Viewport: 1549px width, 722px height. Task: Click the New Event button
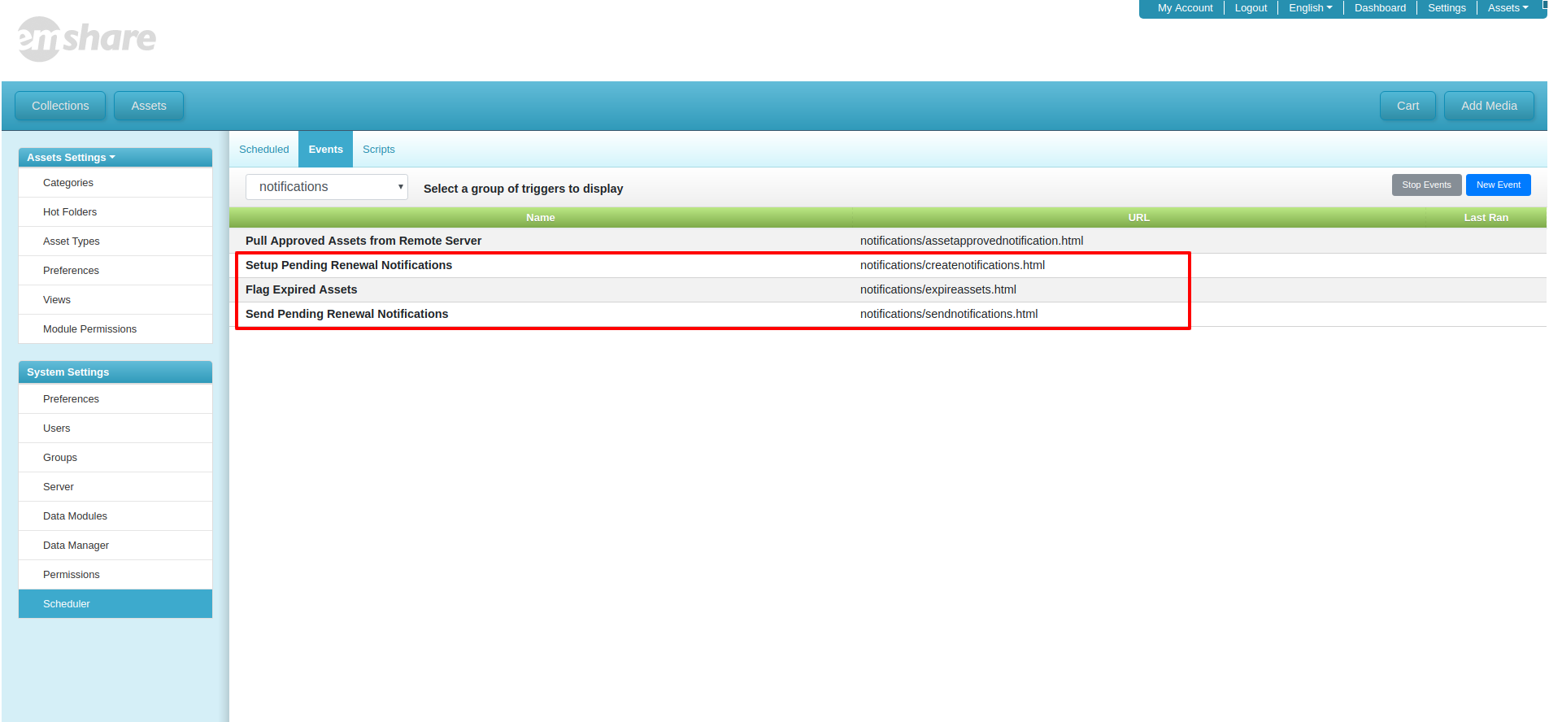pyautogui.click(x=1498, y=185)
